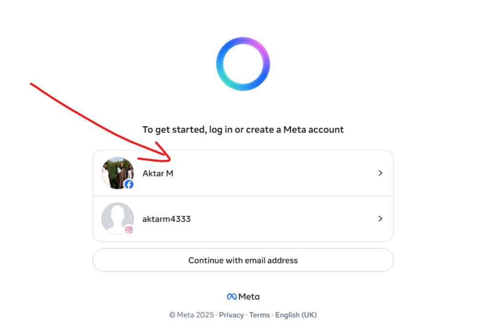Click the tail end of the red arrow
This screenshot has width=494, height=335.
point(32,85)
